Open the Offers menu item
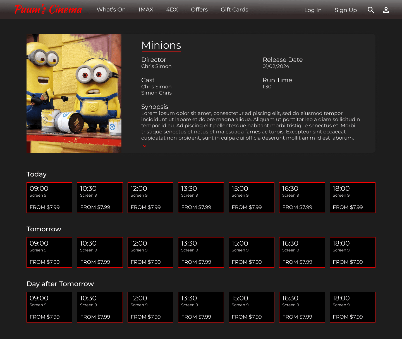This screenshot has width=402, height=339. point(199,10)
